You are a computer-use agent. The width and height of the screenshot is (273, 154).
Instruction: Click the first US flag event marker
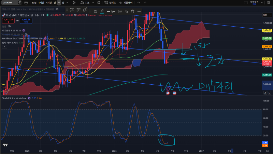[x=168, y=93]
